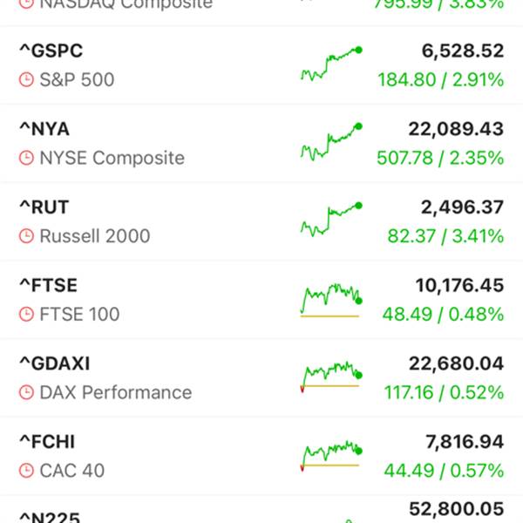Image resolution: width=523 pixels, height=523 pixels.
Task: Open the ^GDAXI sparkline chart
Action: coord(330,377)
